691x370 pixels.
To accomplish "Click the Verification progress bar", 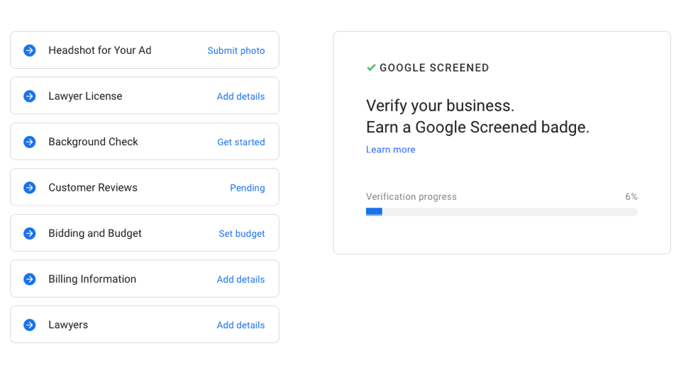I will click(502, 212).
